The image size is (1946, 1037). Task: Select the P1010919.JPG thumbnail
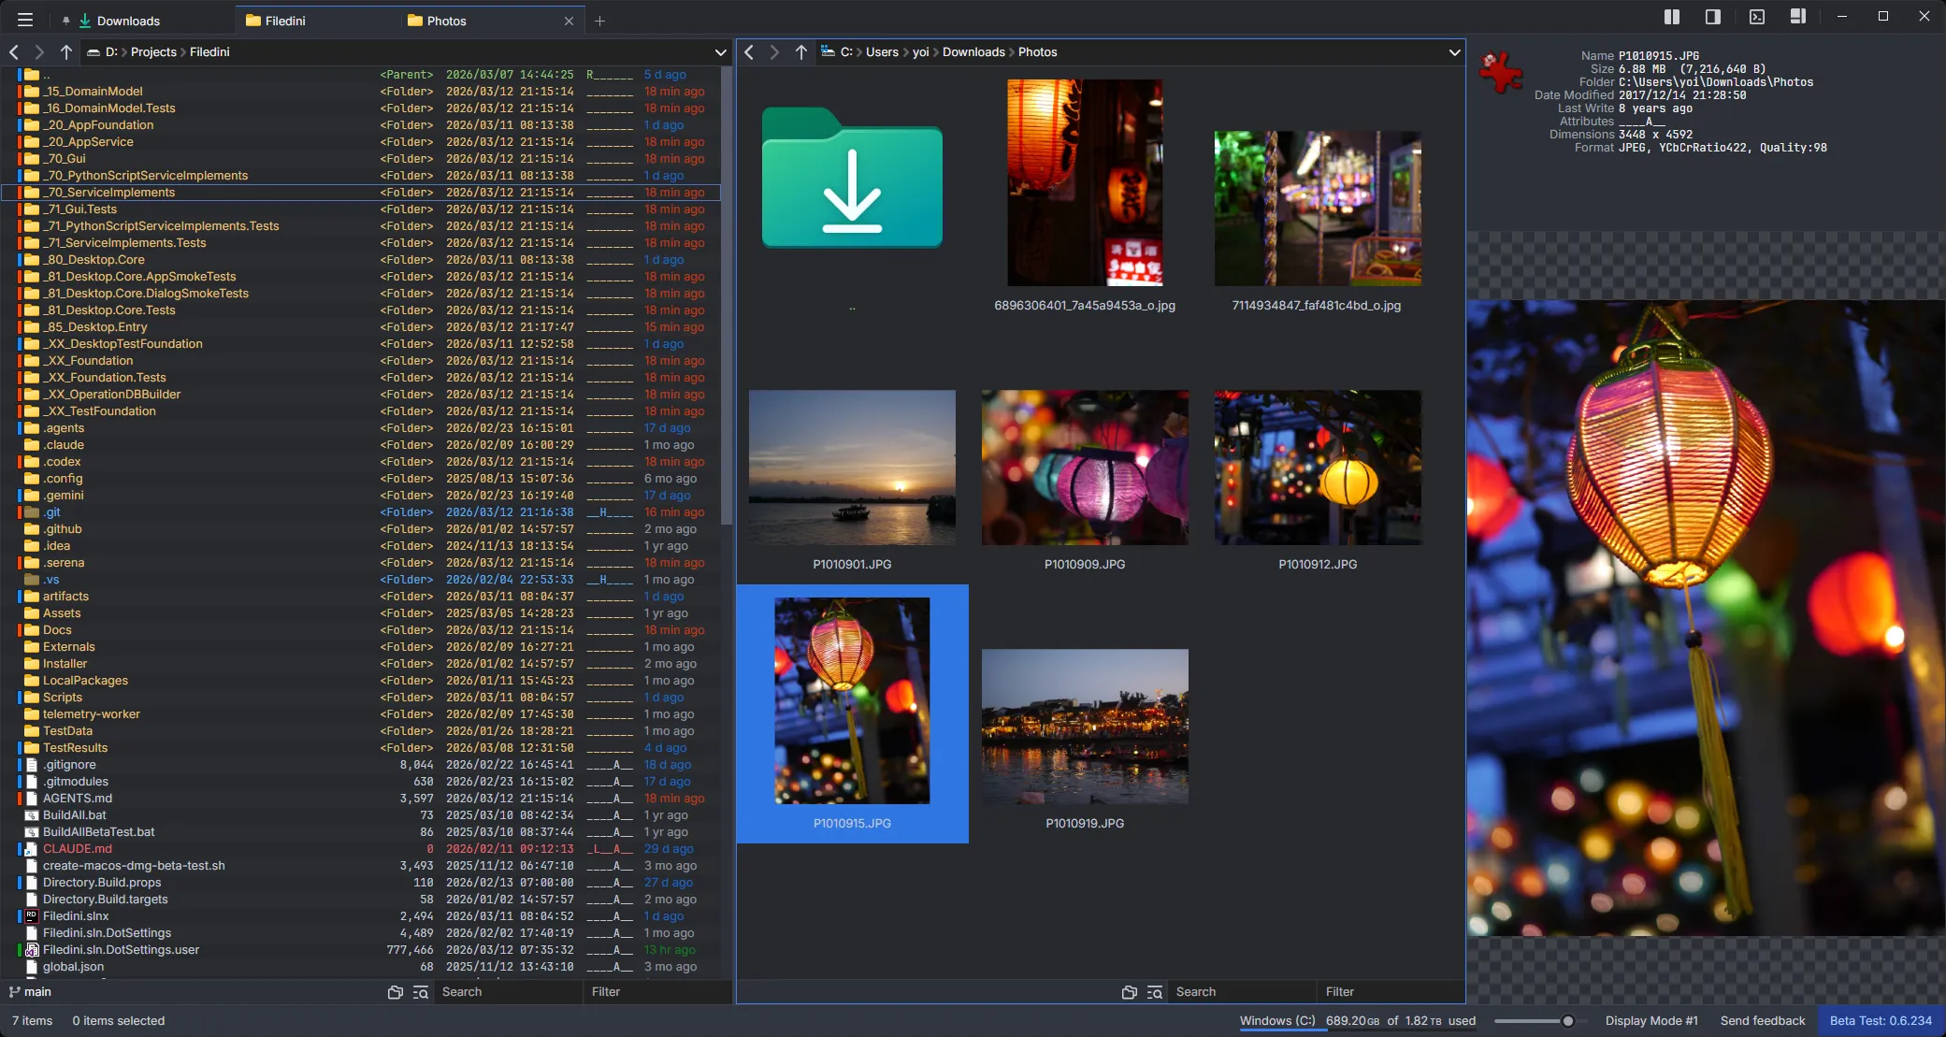click(1085, 727)
